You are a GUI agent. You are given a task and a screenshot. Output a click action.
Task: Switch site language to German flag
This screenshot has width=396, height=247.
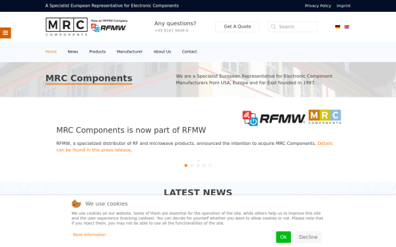338,27
